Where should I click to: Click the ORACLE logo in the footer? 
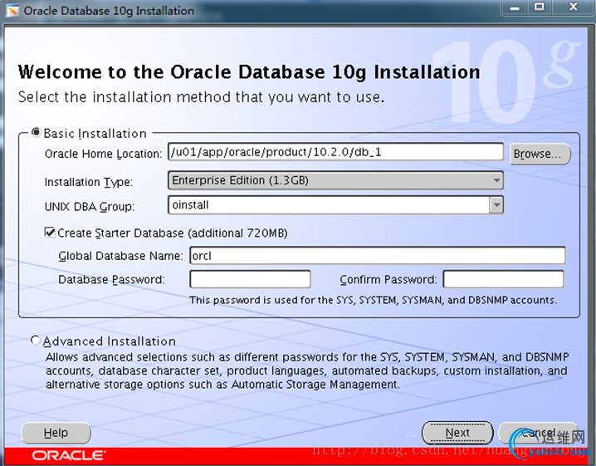pos(68,455)
